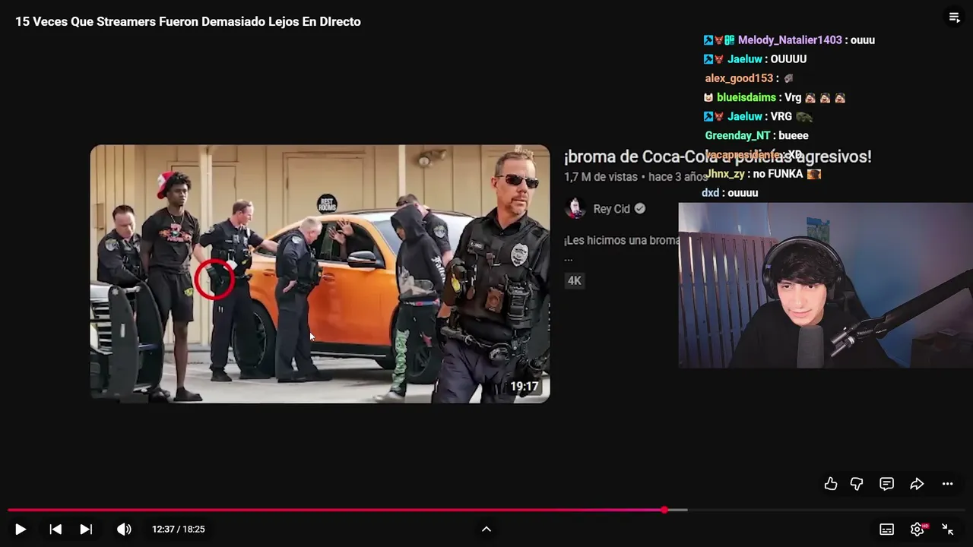Click Rey Cid channel avatar
This screenshot has width=973, height=547.
tap(576, 208)
